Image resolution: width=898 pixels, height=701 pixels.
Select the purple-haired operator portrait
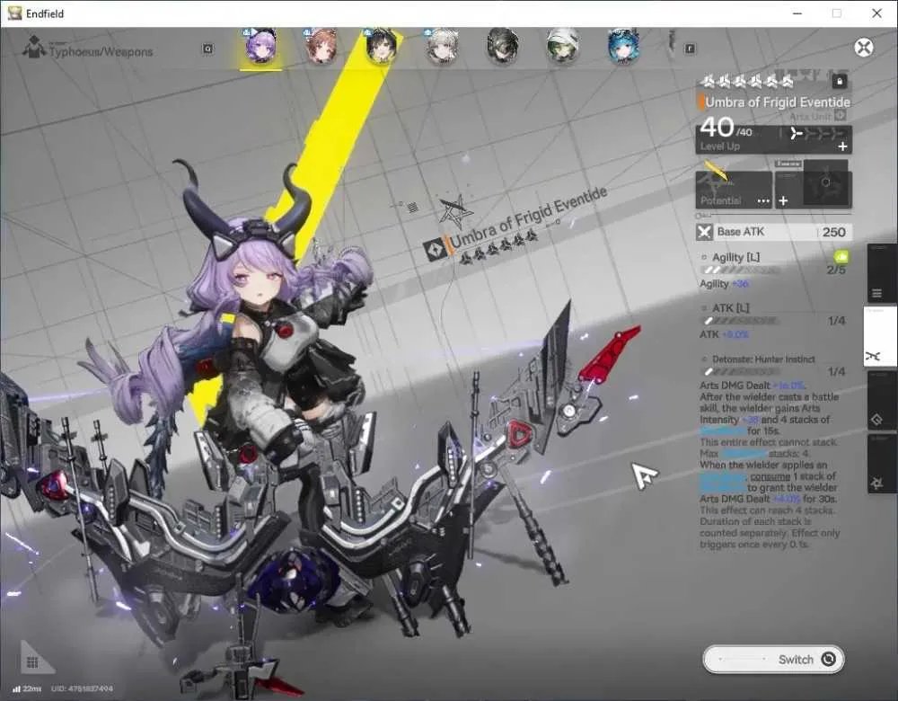tap(261, 47)
